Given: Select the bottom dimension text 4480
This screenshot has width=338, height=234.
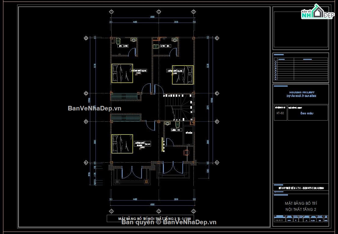Looking at the screenshot, I should (x=135, y=199).
